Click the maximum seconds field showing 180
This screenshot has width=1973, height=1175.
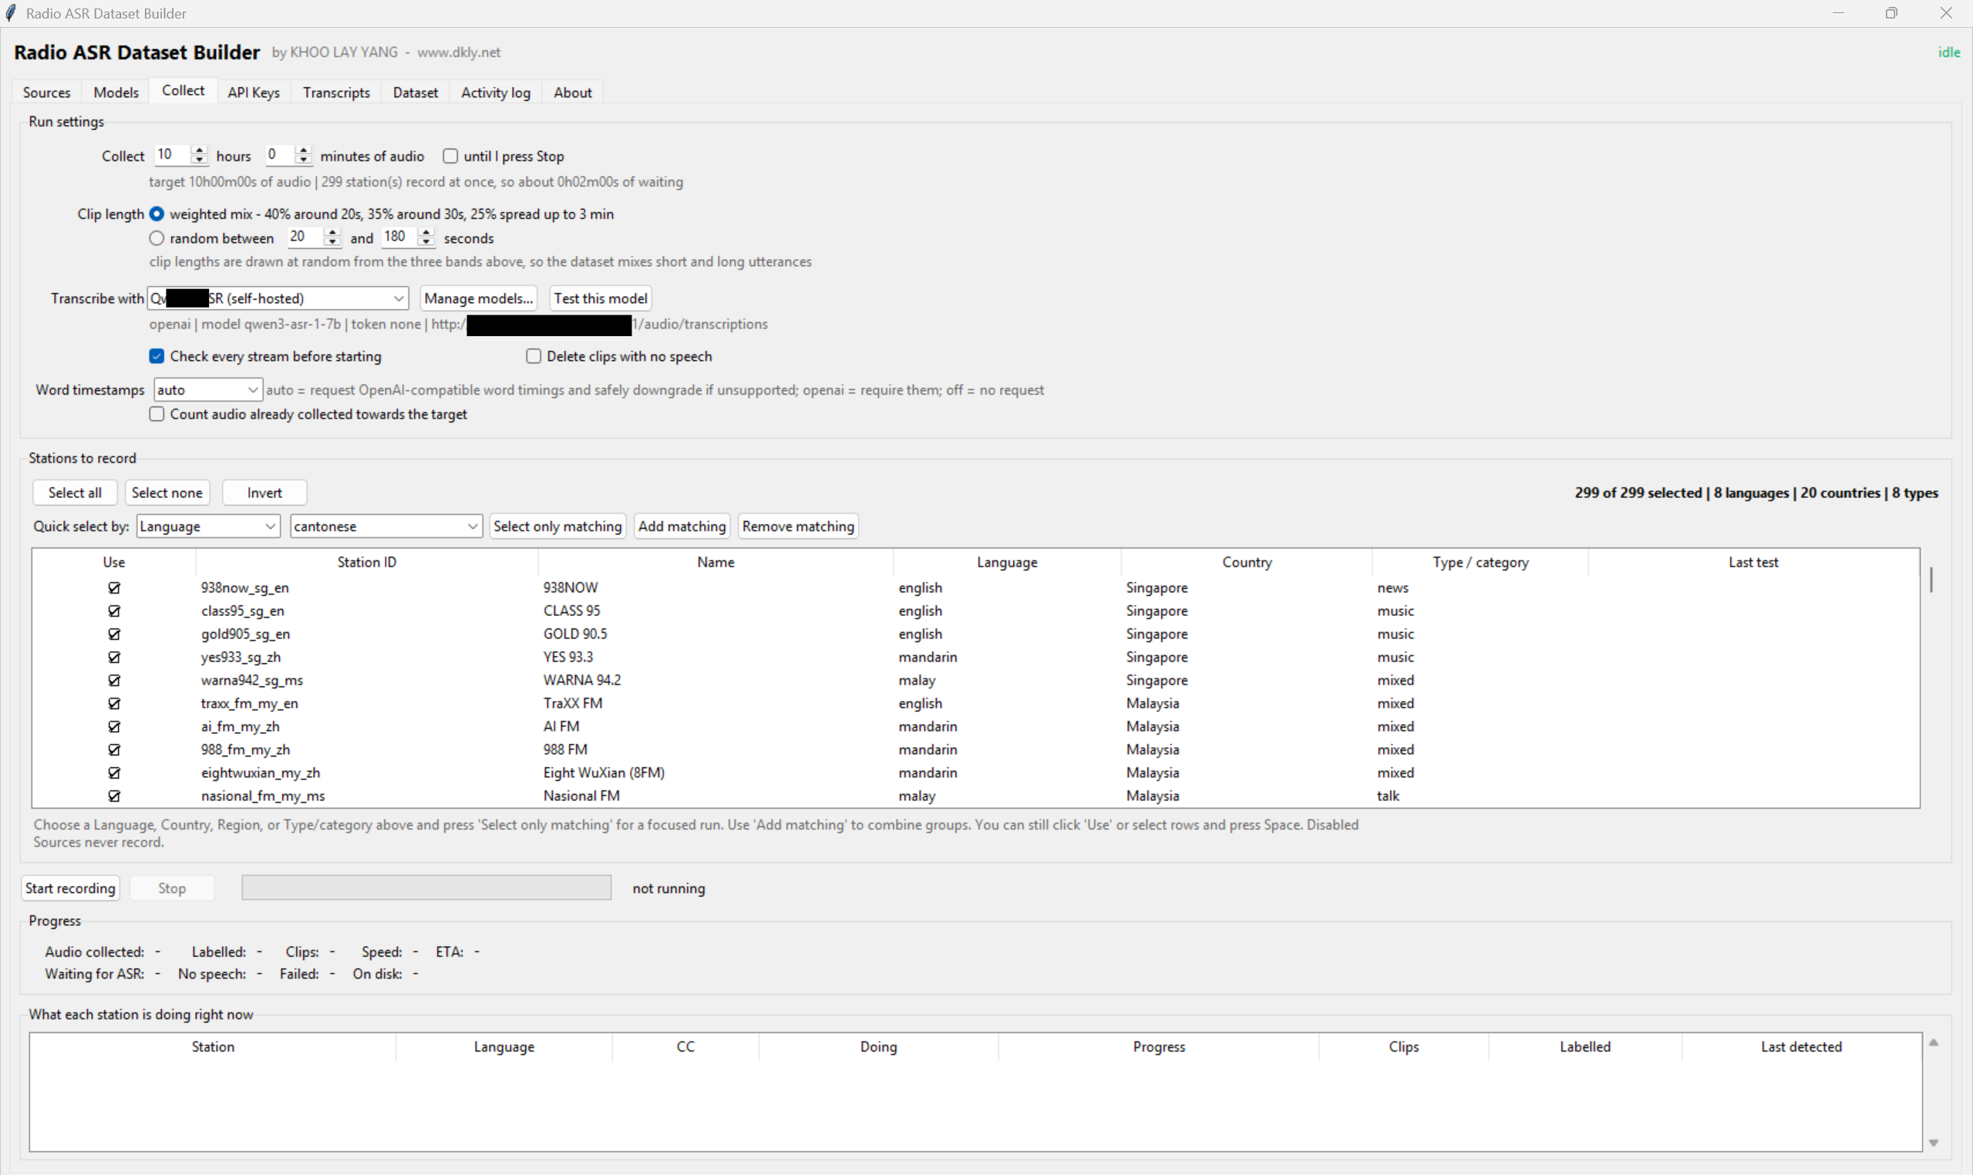[400, 237]
